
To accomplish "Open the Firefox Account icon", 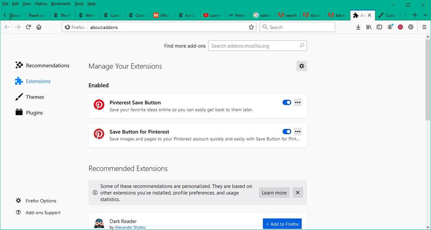I will tap(390, 27).
